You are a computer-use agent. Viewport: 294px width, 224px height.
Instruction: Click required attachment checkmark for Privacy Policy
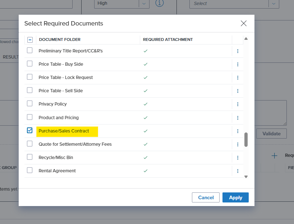click(146, 104)
